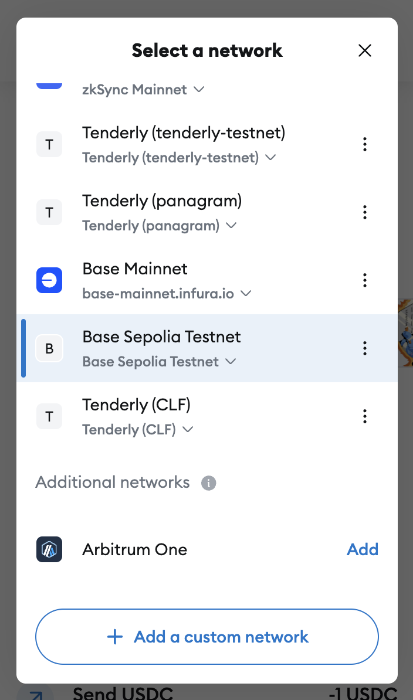Switch to the Base Mainnet network

click(135, 269)
